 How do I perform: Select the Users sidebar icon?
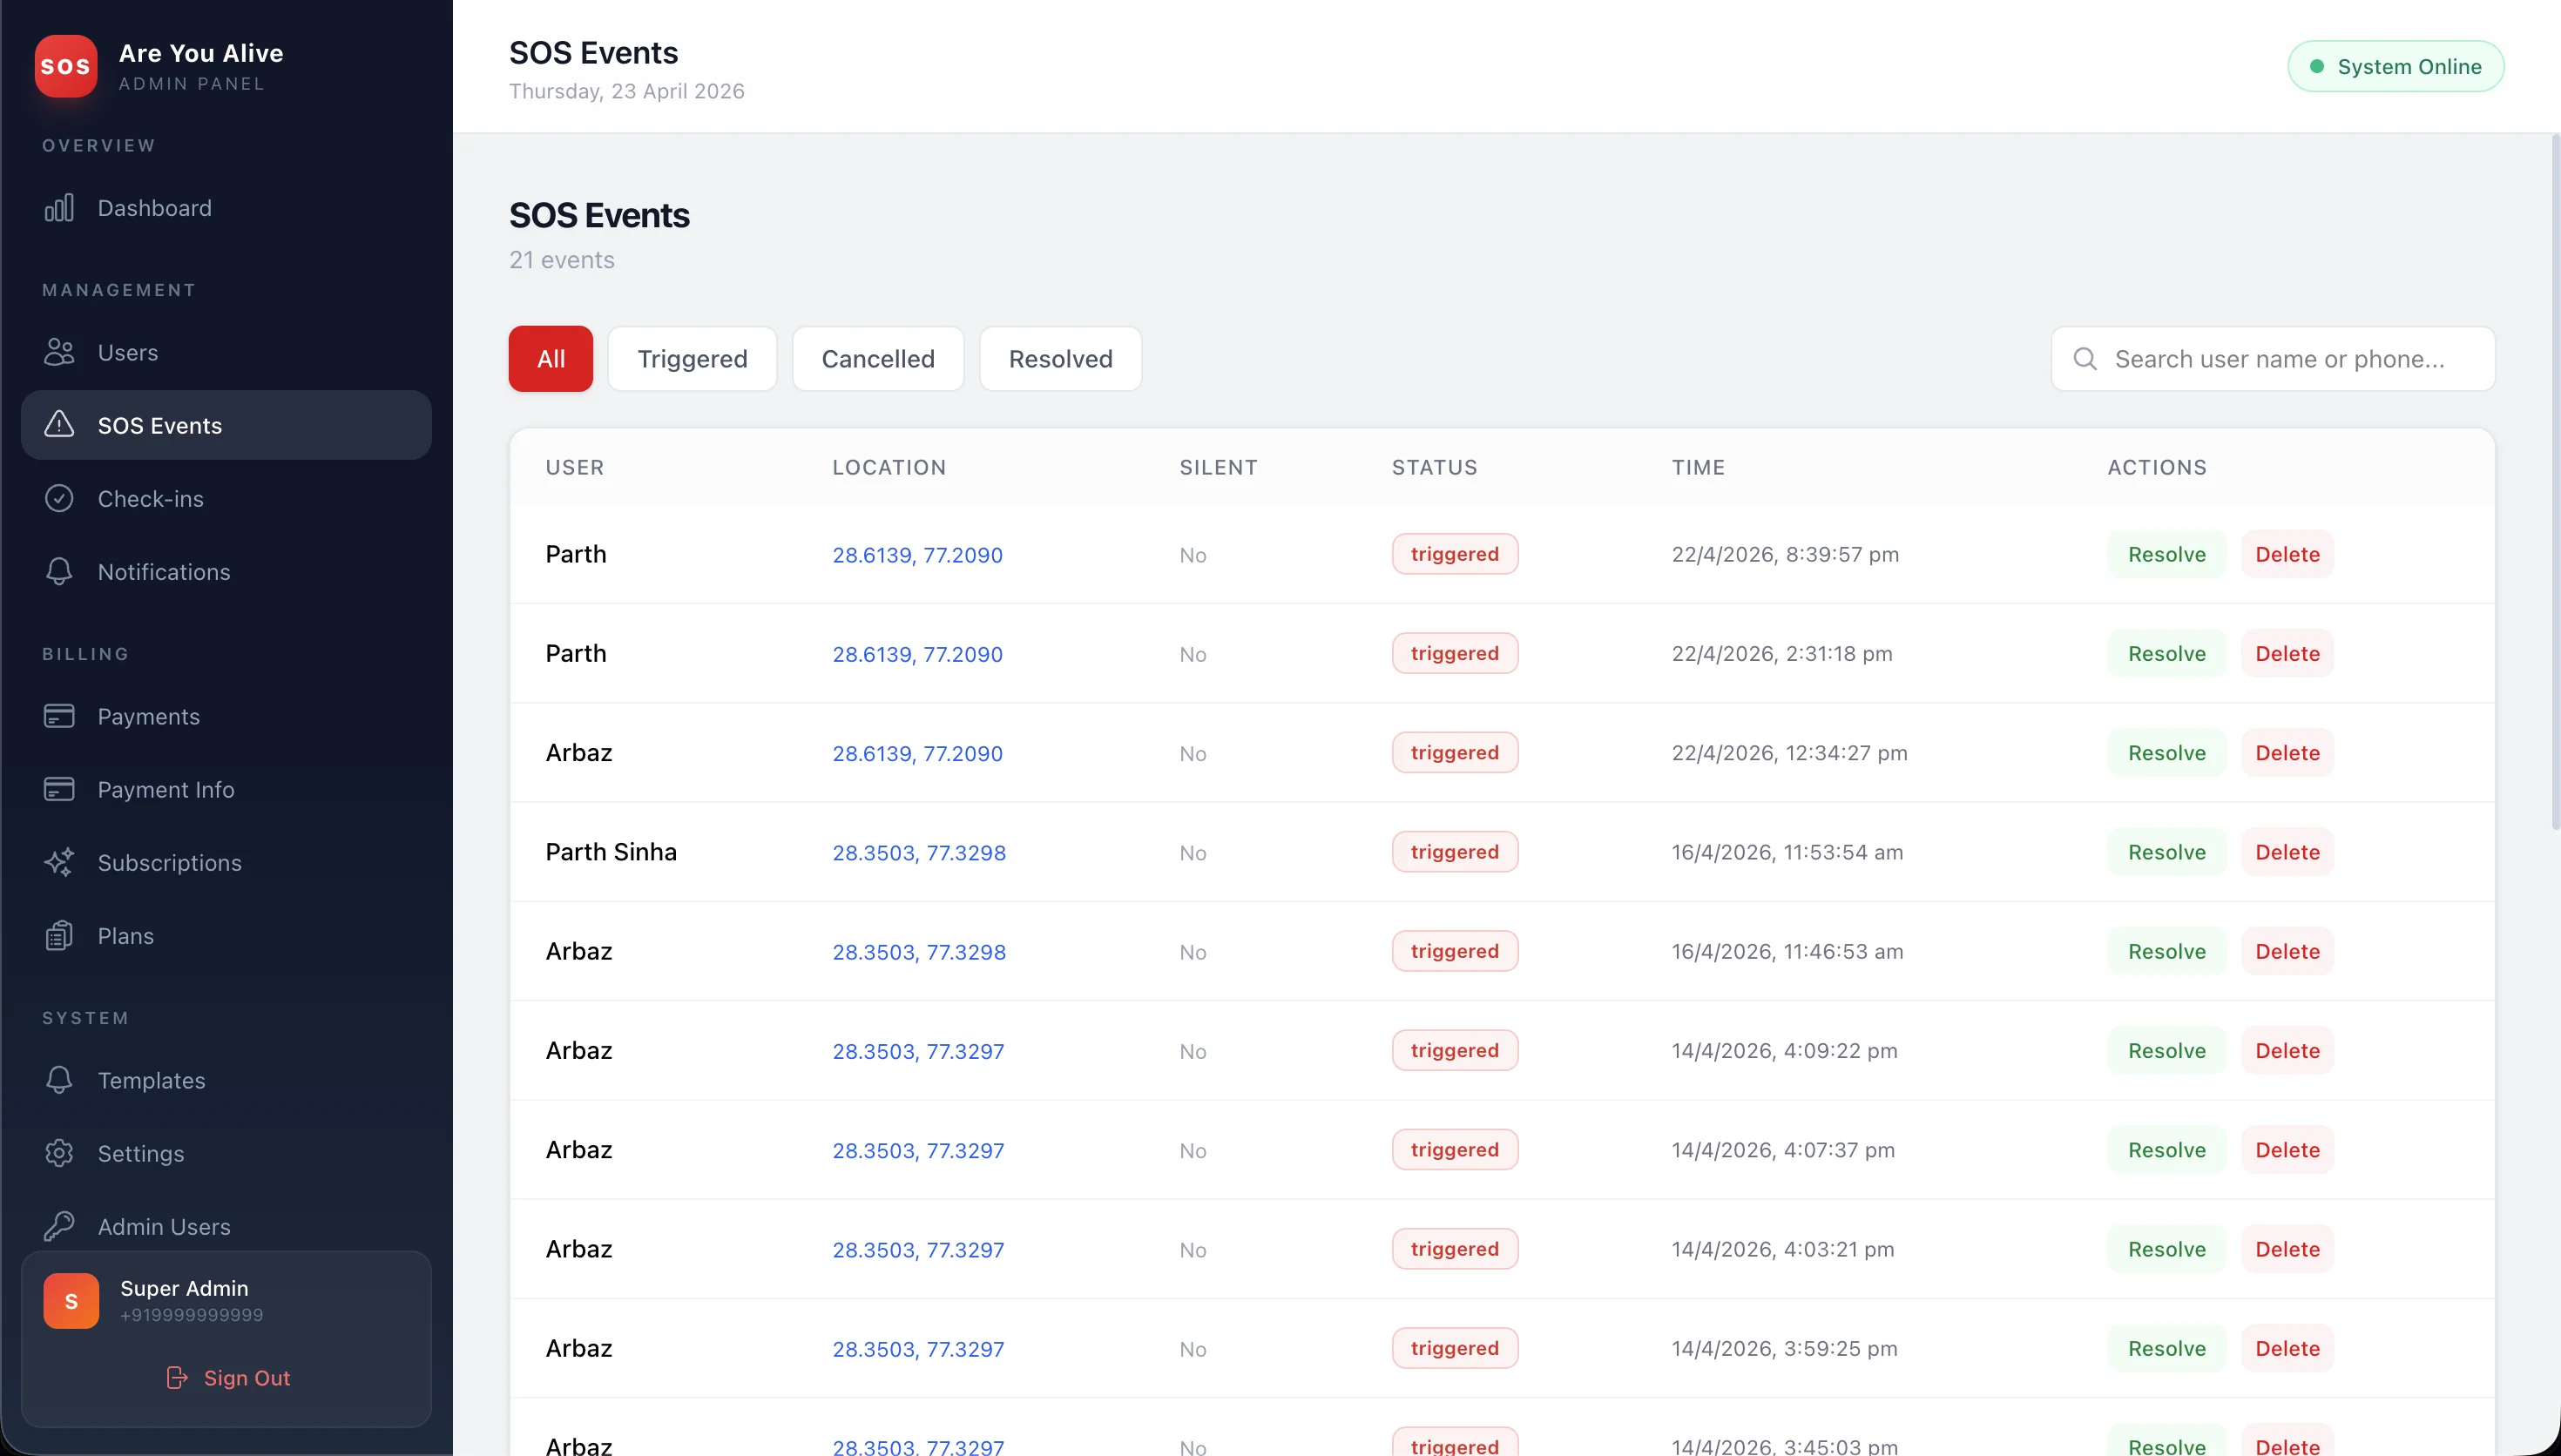pos(58,352)
